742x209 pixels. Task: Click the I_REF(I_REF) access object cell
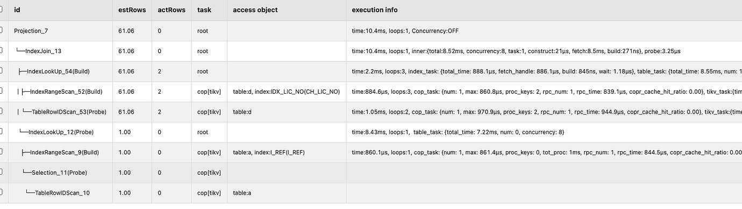coord(286,153)
